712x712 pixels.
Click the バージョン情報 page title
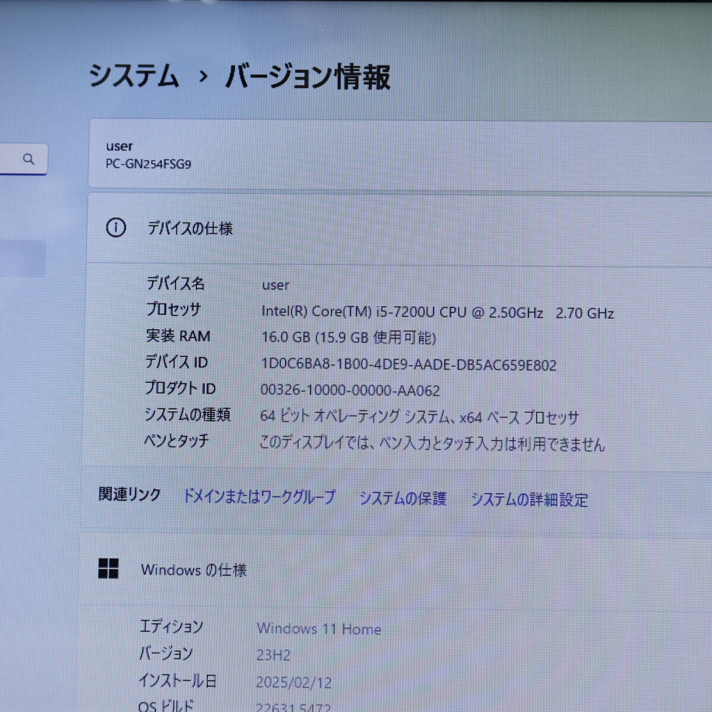[308, 77]
